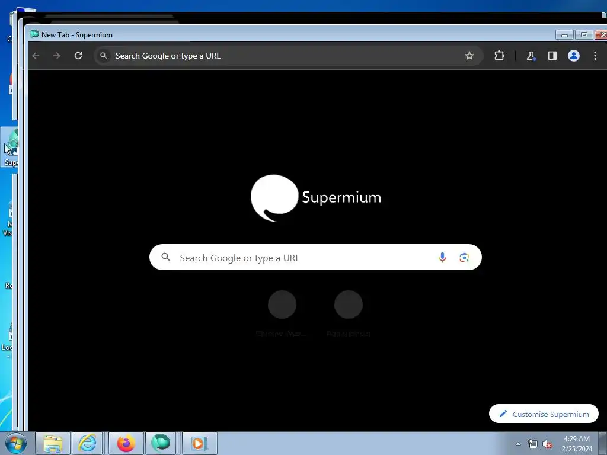
Task: Minimize the Supermium window
Action: coord(564,35)
